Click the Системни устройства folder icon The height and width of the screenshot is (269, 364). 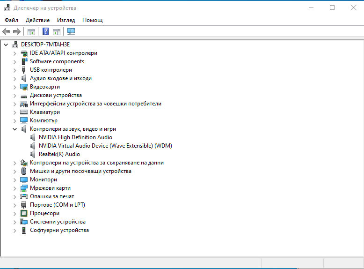(x=24, y=222)
